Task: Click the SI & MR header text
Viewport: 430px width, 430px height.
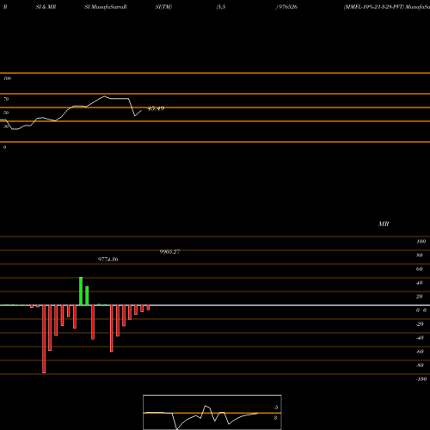Action: click(x=46, y=7)
